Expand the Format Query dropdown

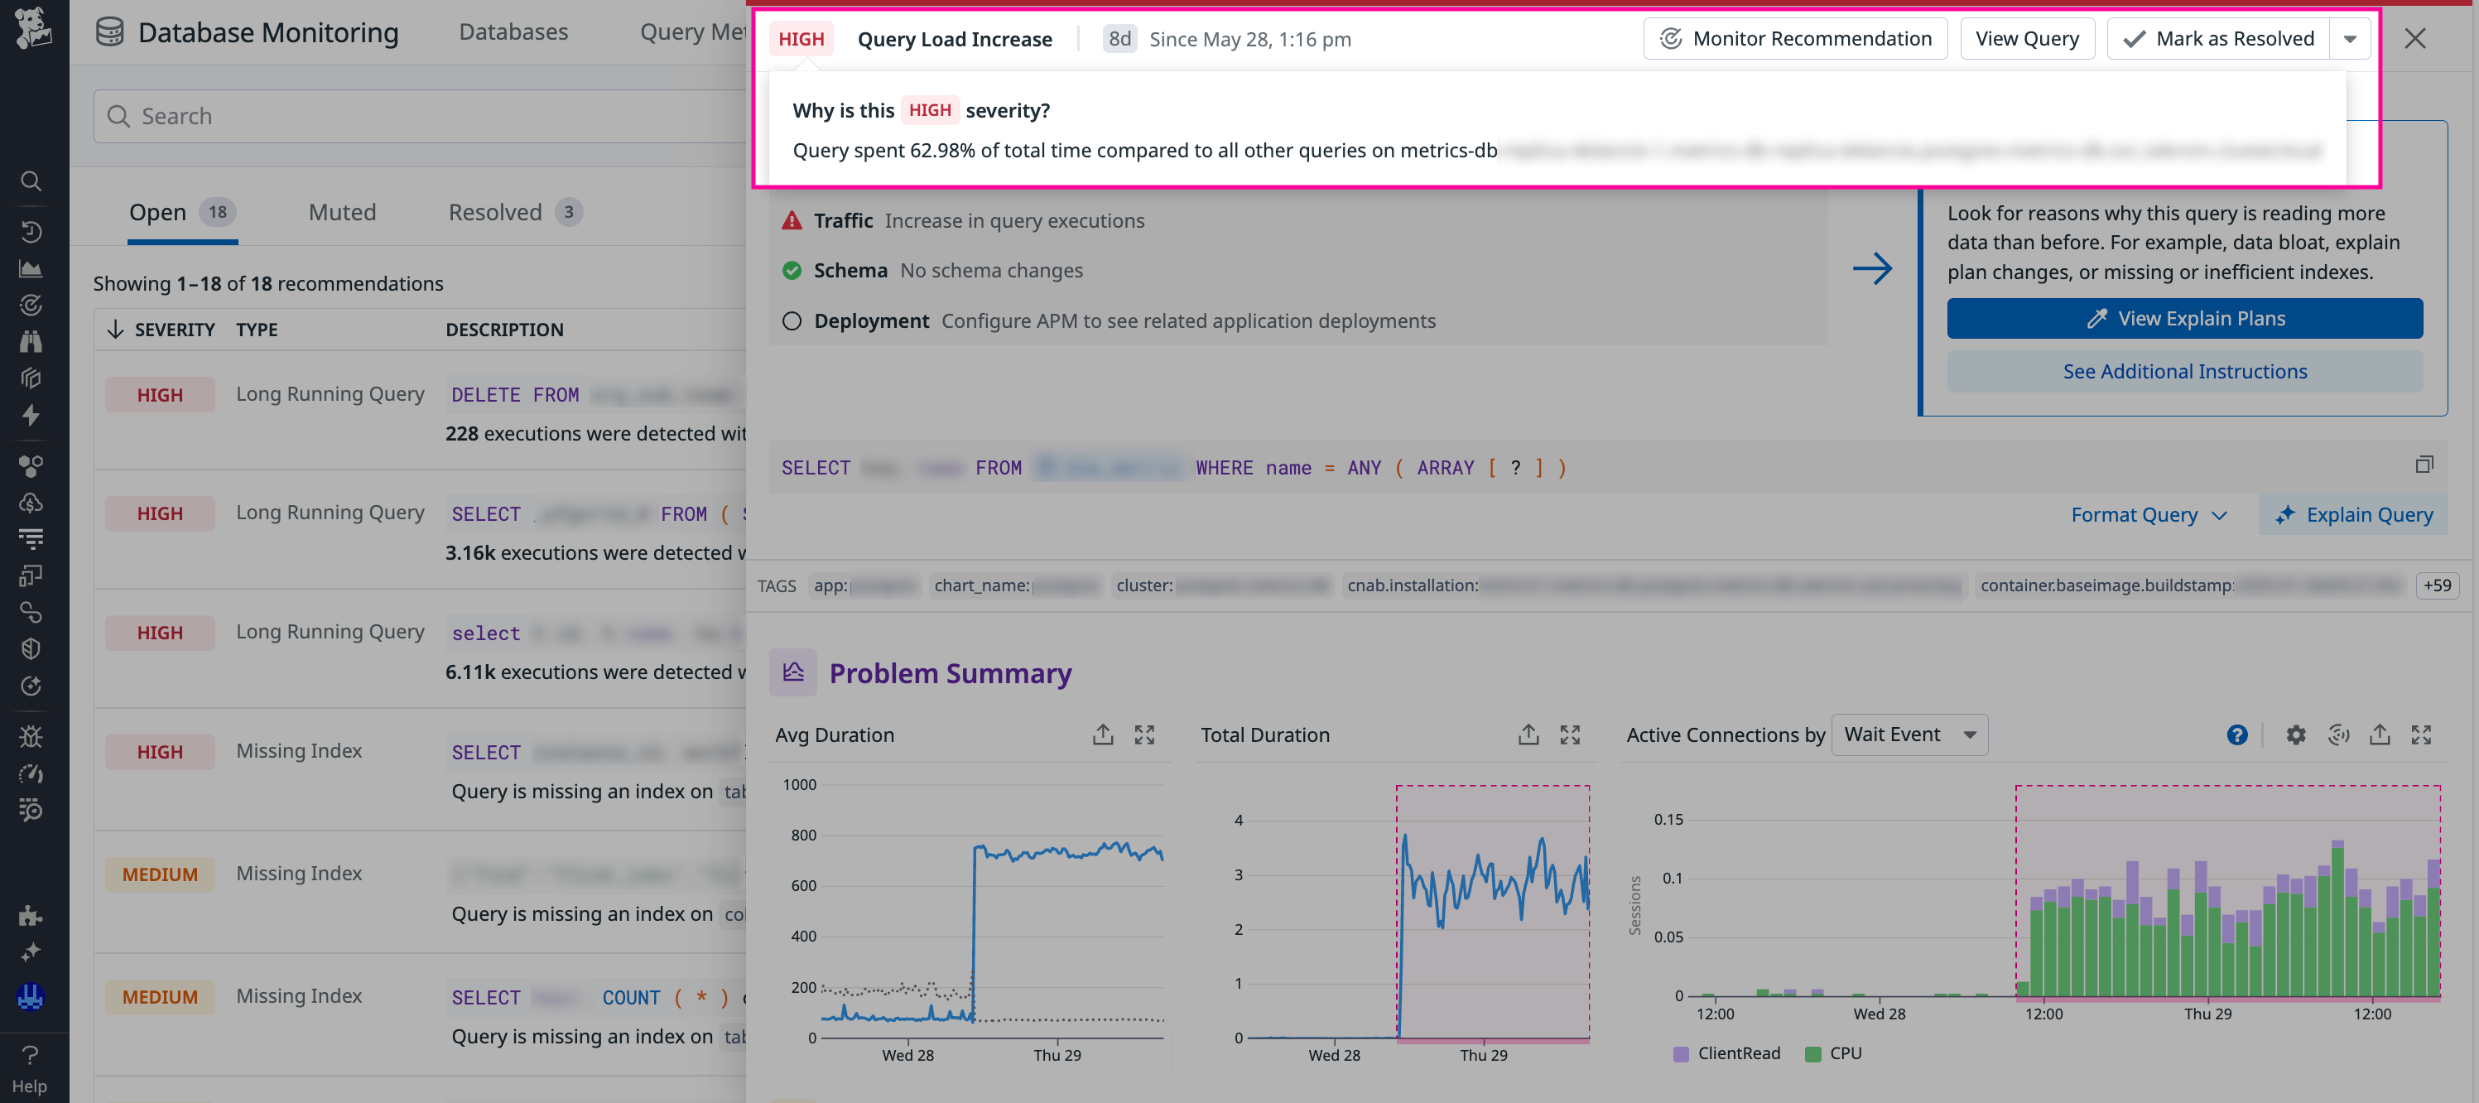click(x=2149, y=515)
